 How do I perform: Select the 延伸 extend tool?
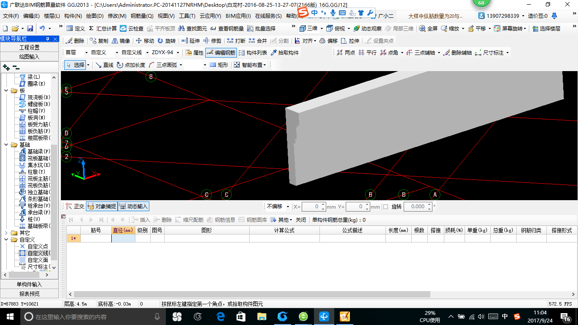pyautogui.click(x=190, y=41)
